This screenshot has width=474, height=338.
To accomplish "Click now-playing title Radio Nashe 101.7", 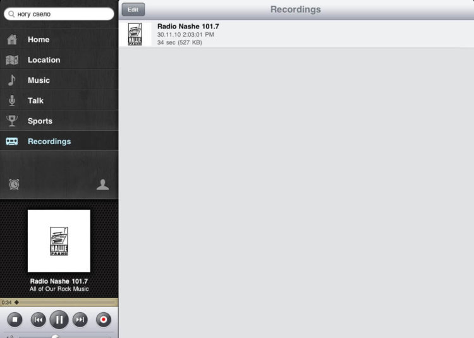I will [59, 281].
